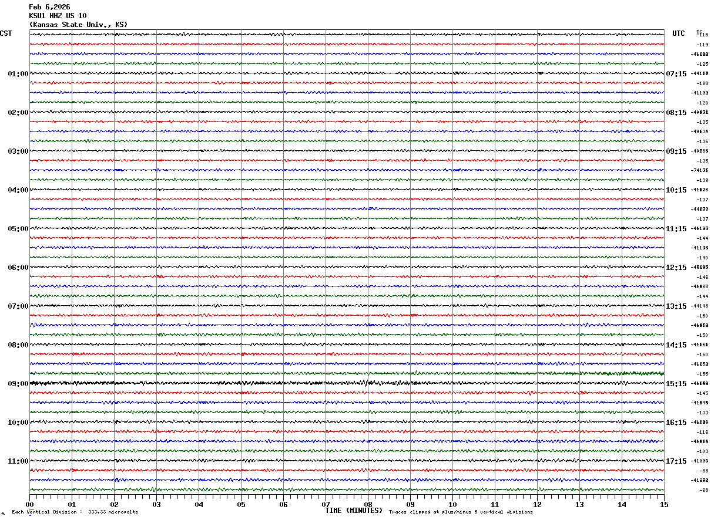Select the 01:00 CST time label

click(x=18, y=74)
